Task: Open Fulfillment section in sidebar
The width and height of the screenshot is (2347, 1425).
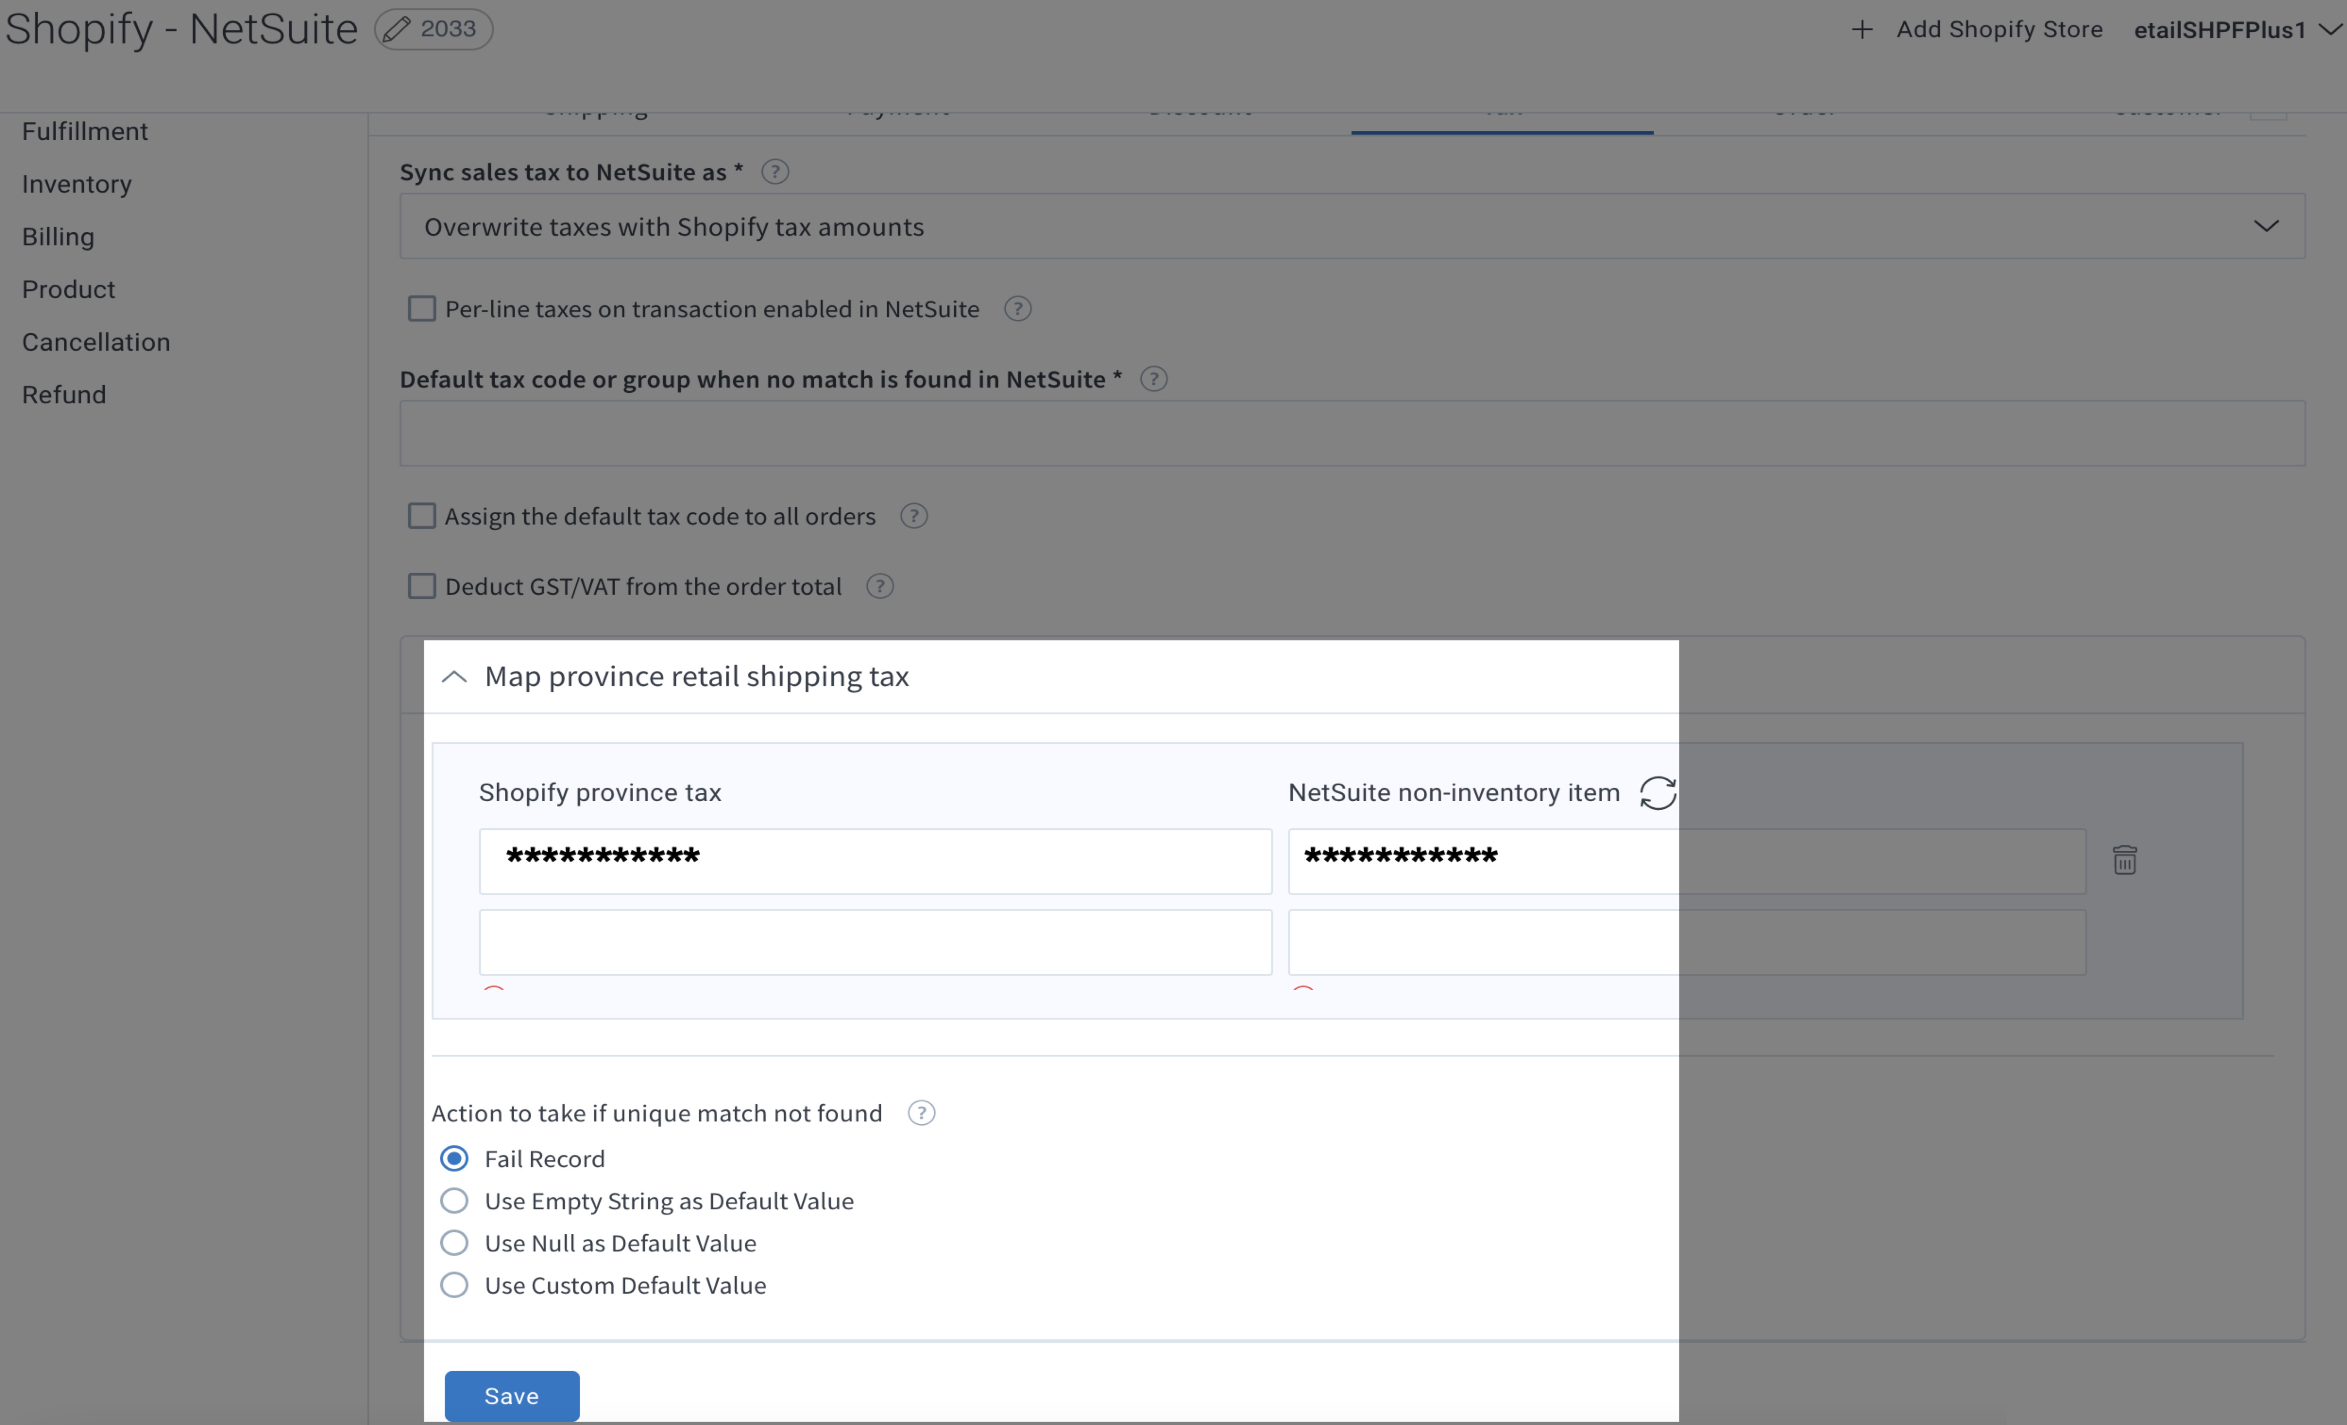Action: click(85, 131)
